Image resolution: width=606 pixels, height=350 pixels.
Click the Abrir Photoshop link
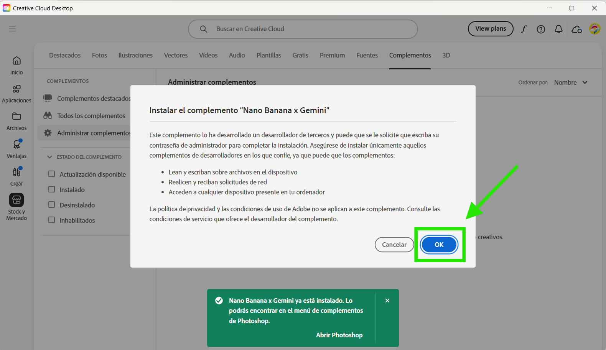point(339,335)
